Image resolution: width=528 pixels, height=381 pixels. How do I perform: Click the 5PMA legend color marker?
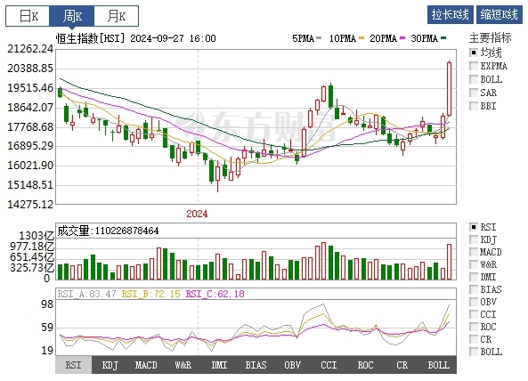319,38
